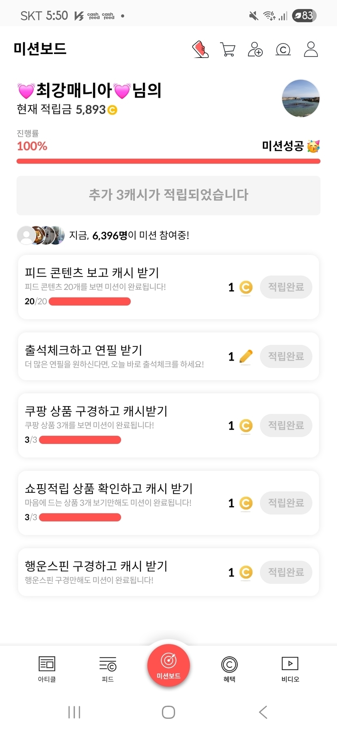The image size is (337, 731).
Task: Open the red sneaker step icon
Action: tap(200, 50)
